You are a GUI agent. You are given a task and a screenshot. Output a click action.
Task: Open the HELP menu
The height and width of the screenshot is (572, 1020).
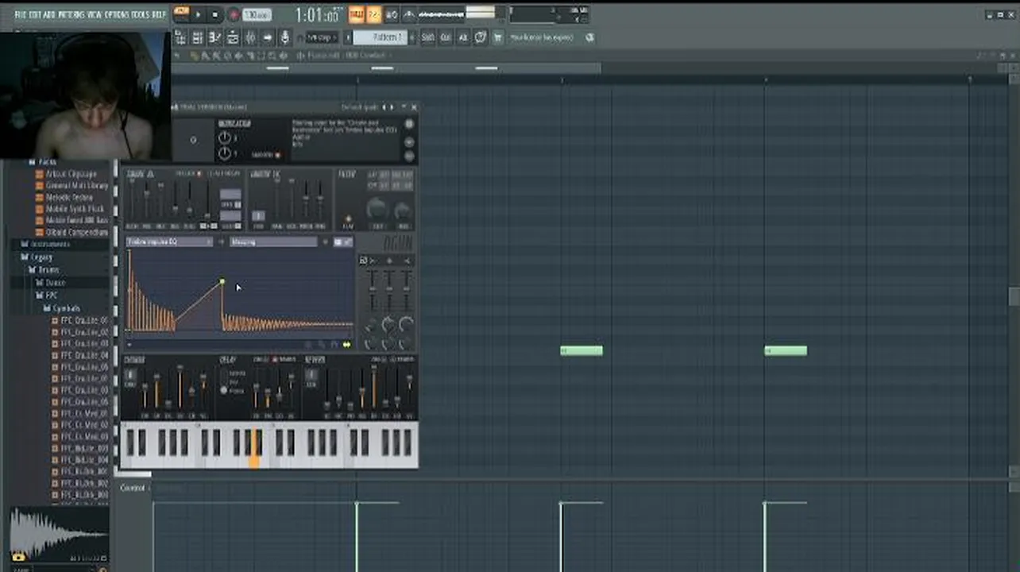click(x=160, y=14)
